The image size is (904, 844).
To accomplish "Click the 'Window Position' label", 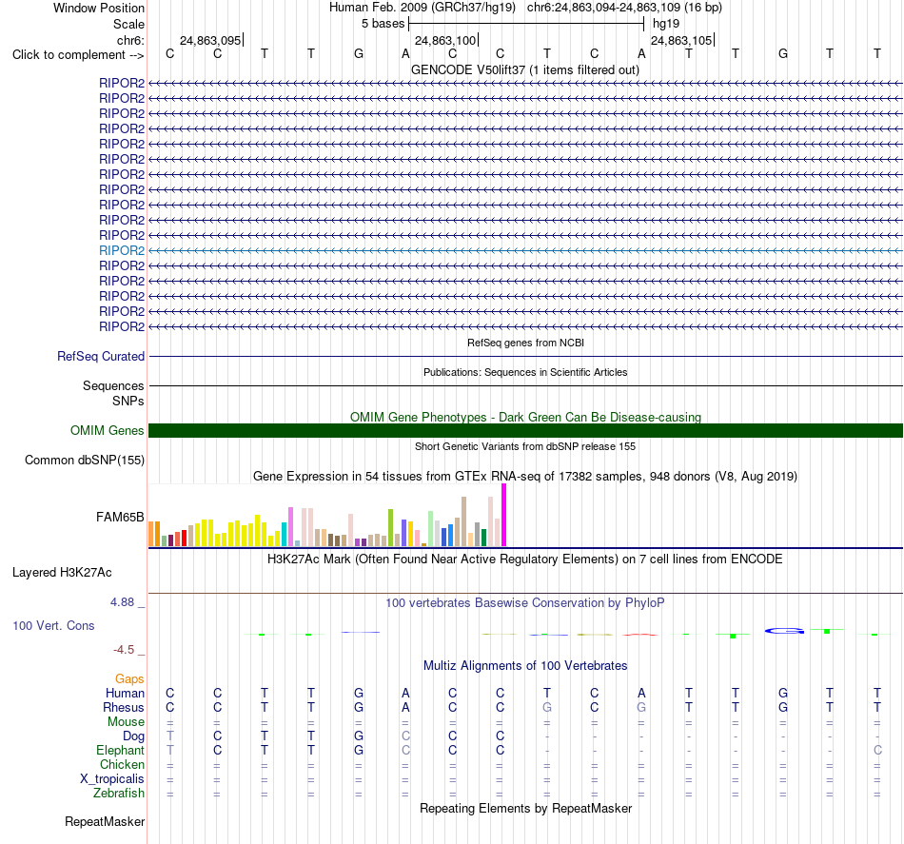I will (x=99, y=8).
